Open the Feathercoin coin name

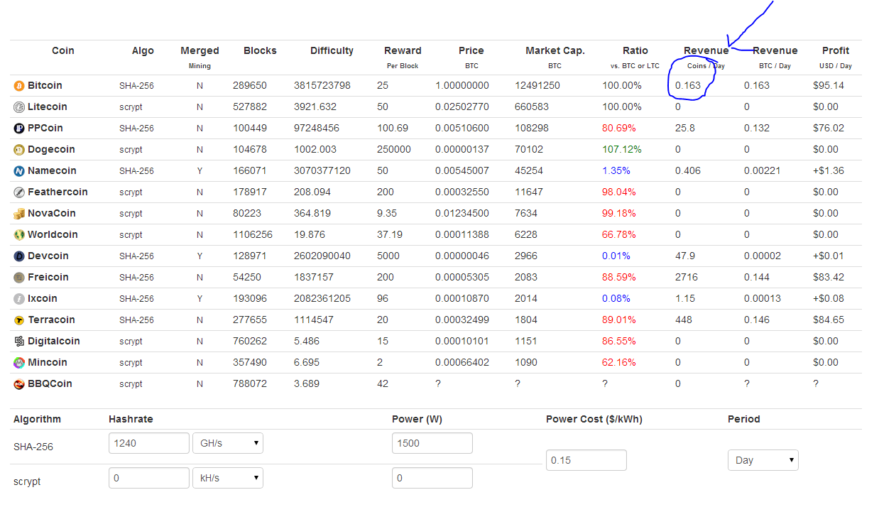click(x=58, y=192)
